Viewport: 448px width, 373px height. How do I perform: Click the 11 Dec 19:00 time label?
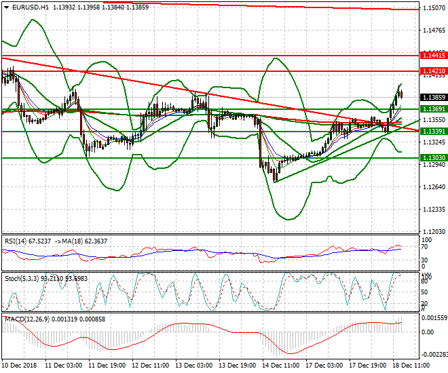coord(107,366)
